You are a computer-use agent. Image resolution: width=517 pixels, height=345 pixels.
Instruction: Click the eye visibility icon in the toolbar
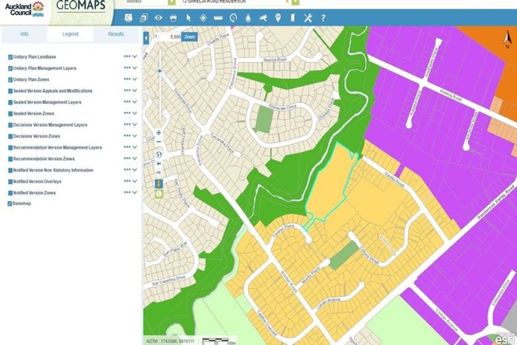click(x=159, y=17)
